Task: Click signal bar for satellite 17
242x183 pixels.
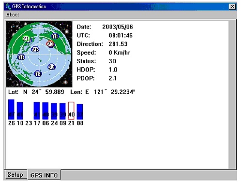Action: [x=37, y=111]
